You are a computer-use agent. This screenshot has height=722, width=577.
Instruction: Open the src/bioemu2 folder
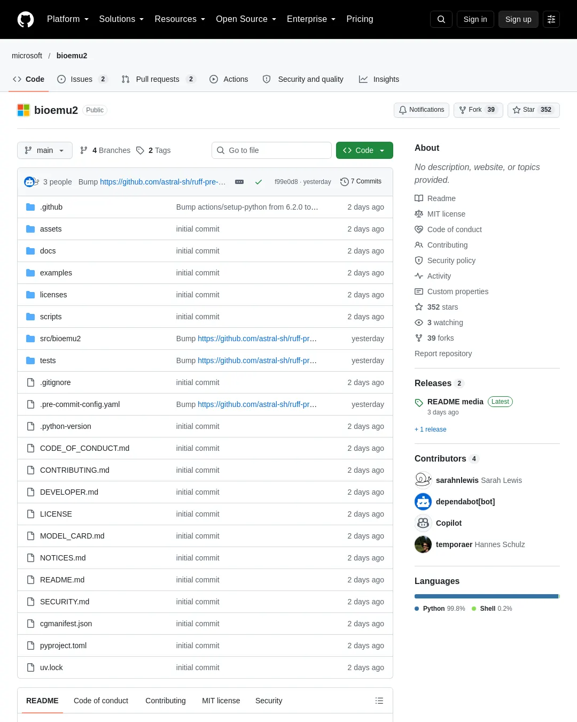pyautogui.click(x=60, y=339)
